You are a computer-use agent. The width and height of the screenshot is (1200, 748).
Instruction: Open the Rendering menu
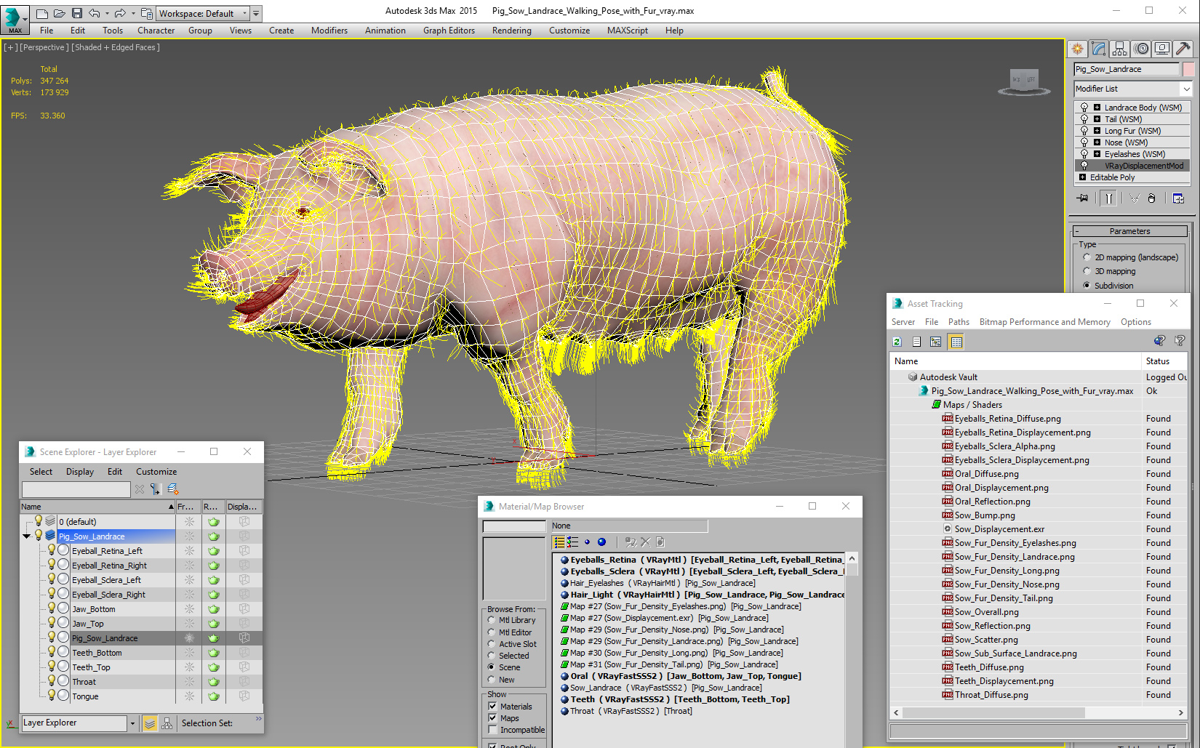coord(511,31)
